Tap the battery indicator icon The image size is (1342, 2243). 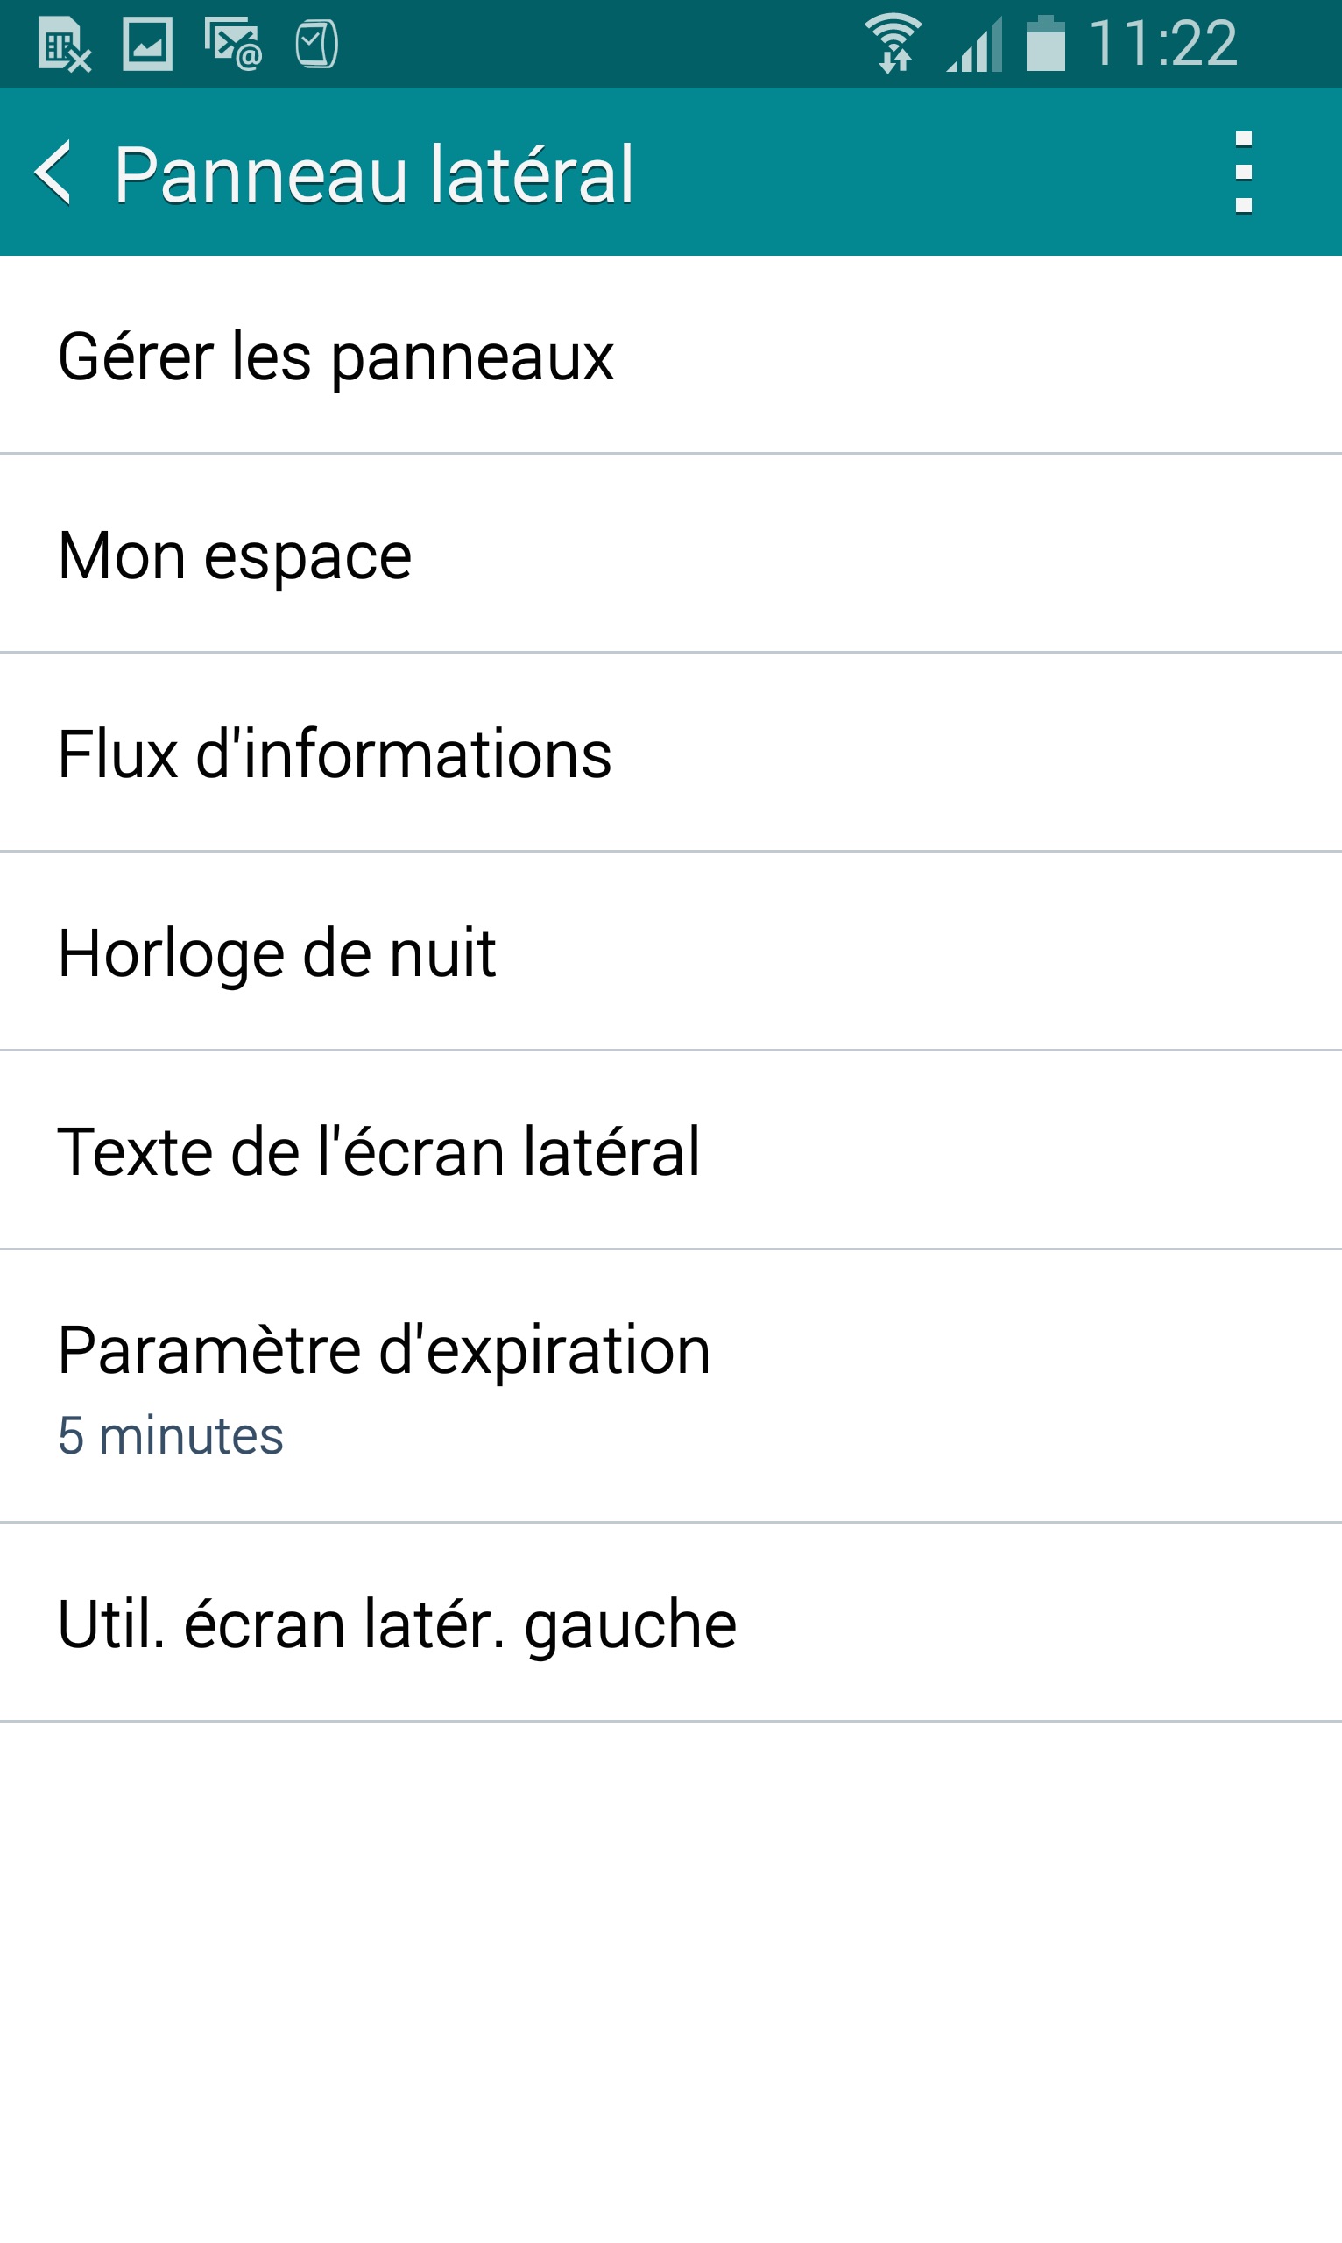[1045, 44]
